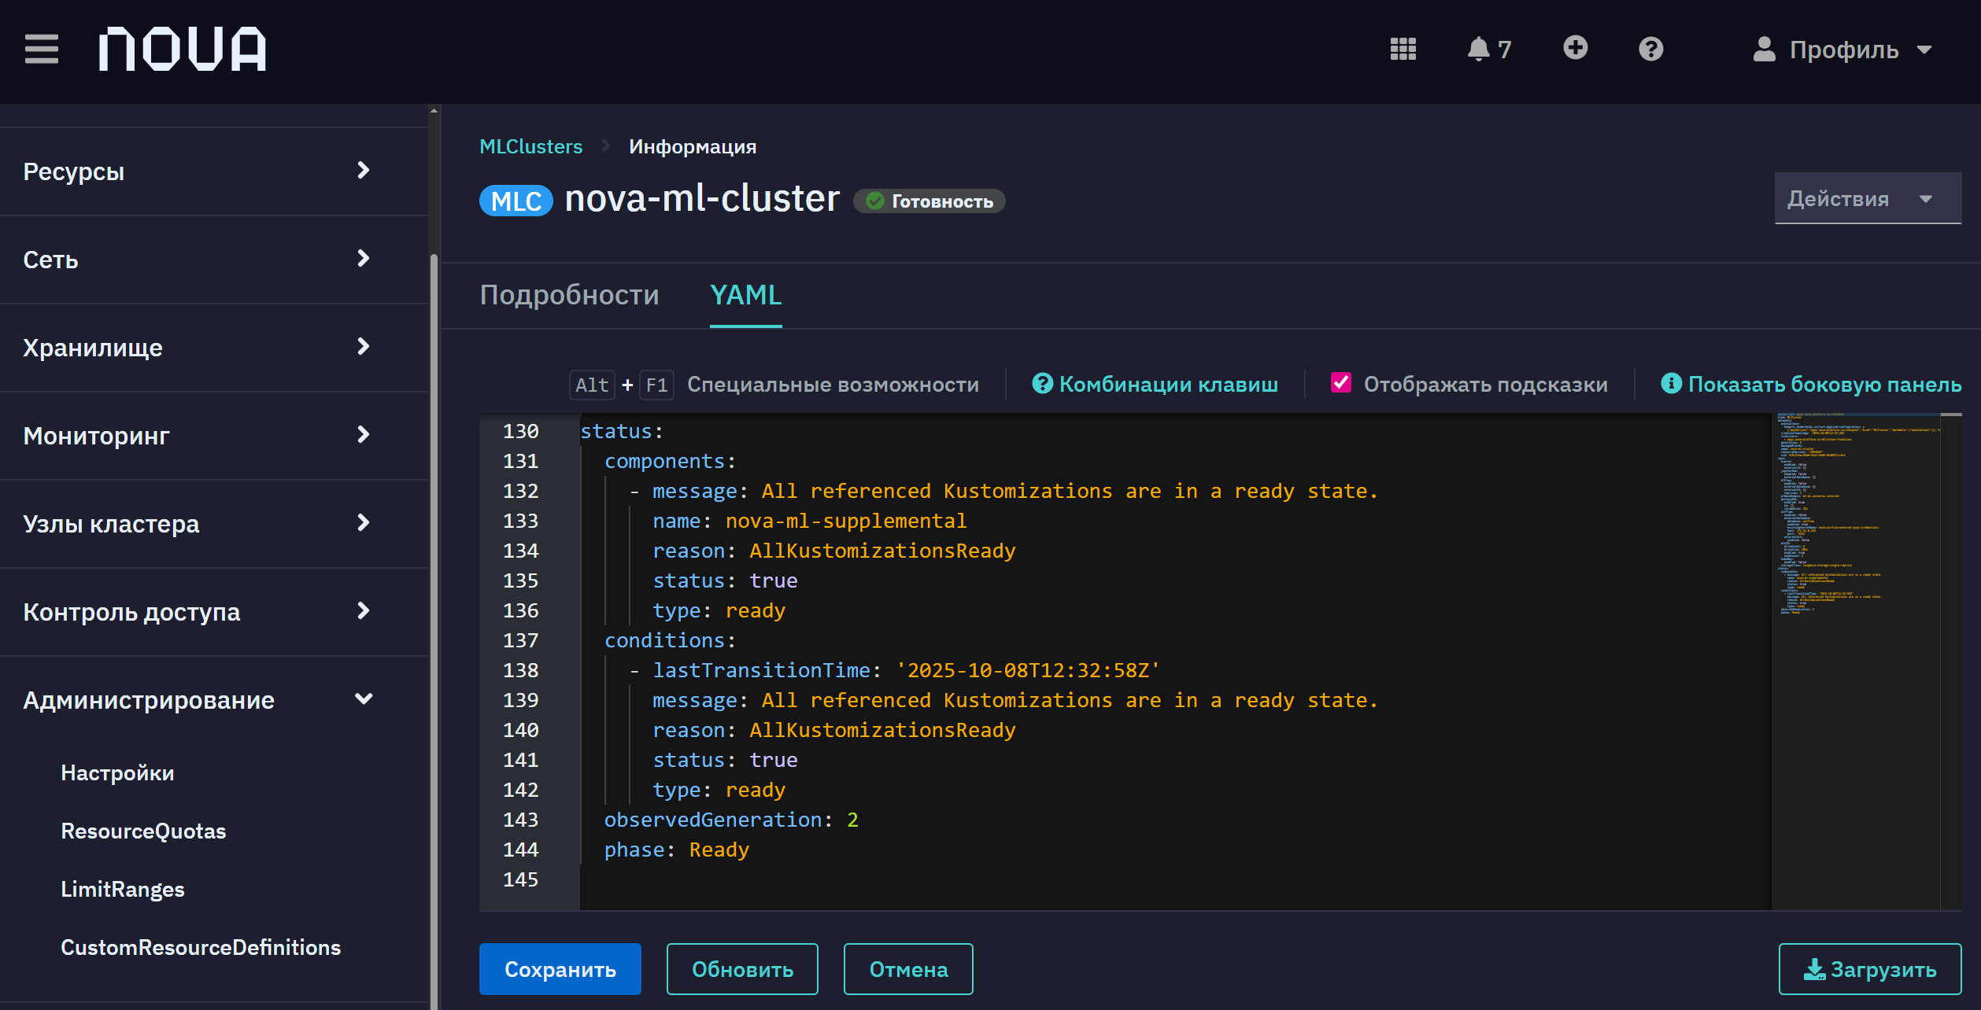Open the Профиль dropdown
Image resolution: width=1981 pixels, height=1010 pixels.
point(1842,49)
